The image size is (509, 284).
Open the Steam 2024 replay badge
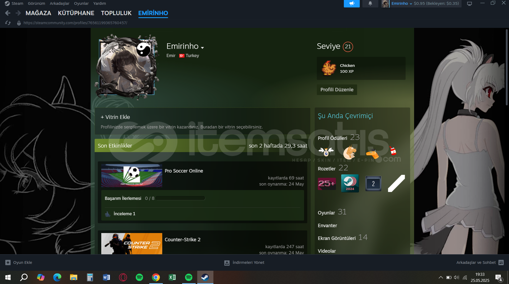[350, 183]
